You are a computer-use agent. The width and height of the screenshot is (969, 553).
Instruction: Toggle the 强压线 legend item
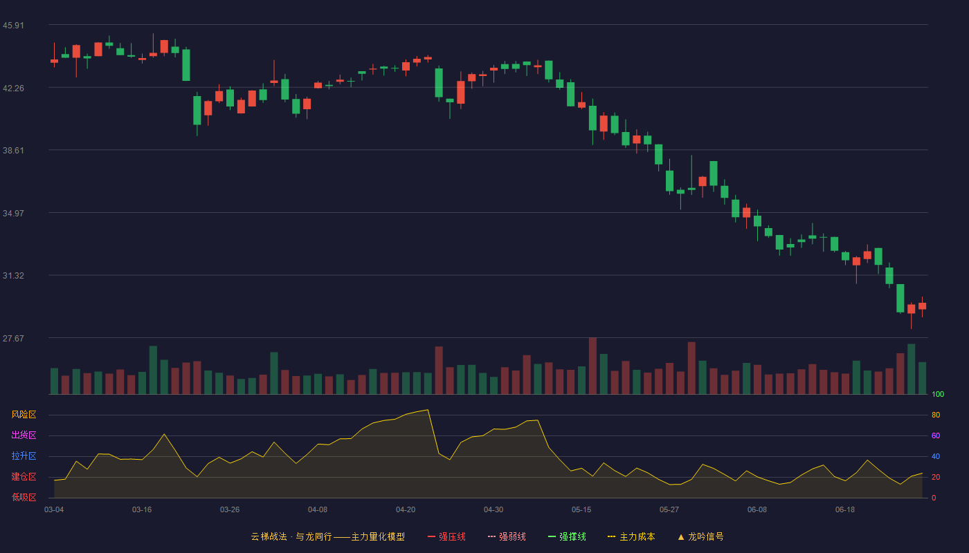tap(446, 536)
